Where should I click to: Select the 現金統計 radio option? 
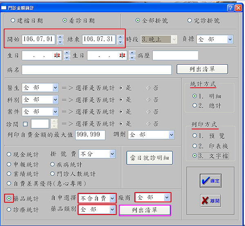pos(9,154)
